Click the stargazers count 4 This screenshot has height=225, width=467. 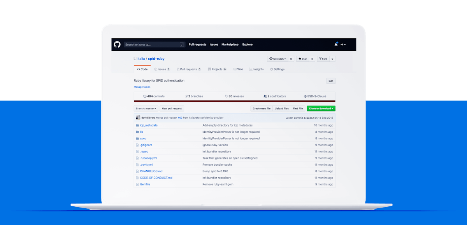coord(312,59)
